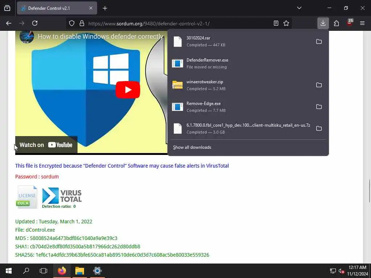Click the network icon in system tray

(x=333, y=271)
